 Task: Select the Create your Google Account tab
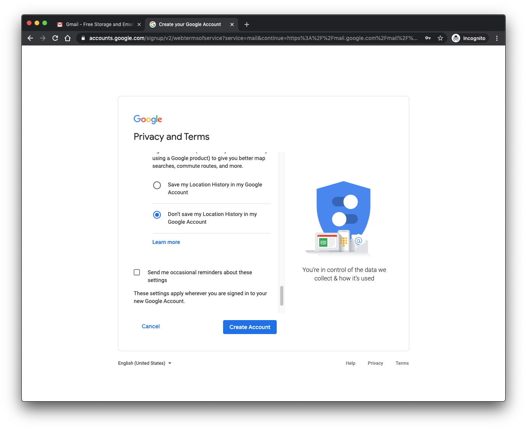click(190, 24)
